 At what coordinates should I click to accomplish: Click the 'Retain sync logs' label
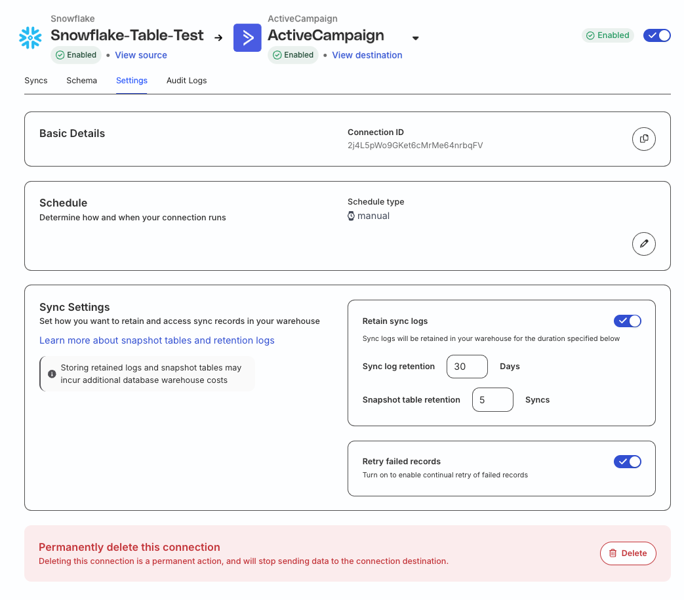click(x=395, y=321)
